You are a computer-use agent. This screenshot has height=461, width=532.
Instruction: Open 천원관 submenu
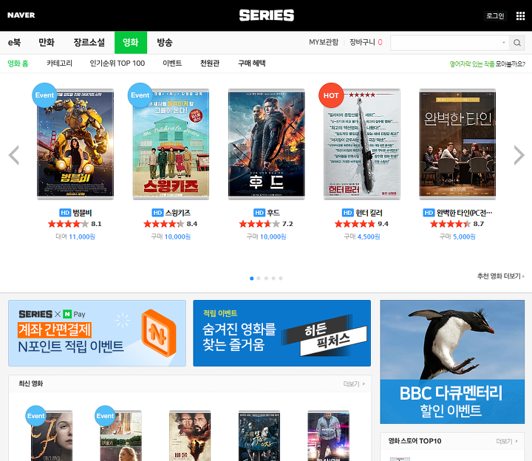(x=210, y=64)
